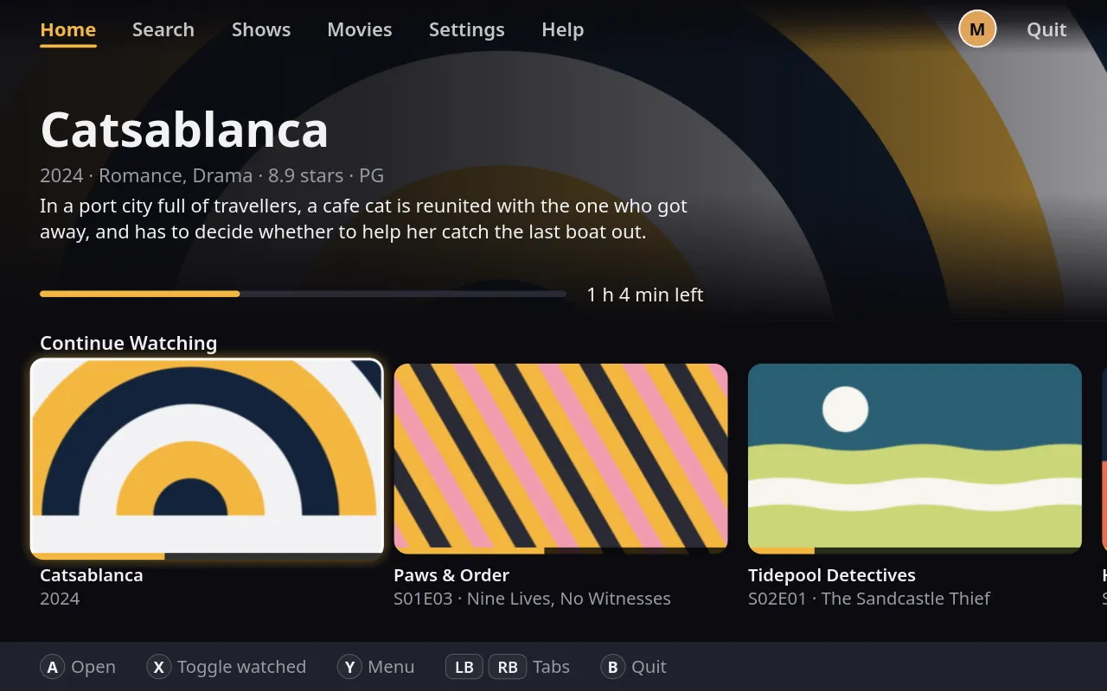Click the 'Continue Watching' heading
This screenshot has height=691, width=1107.
point(129,343)
